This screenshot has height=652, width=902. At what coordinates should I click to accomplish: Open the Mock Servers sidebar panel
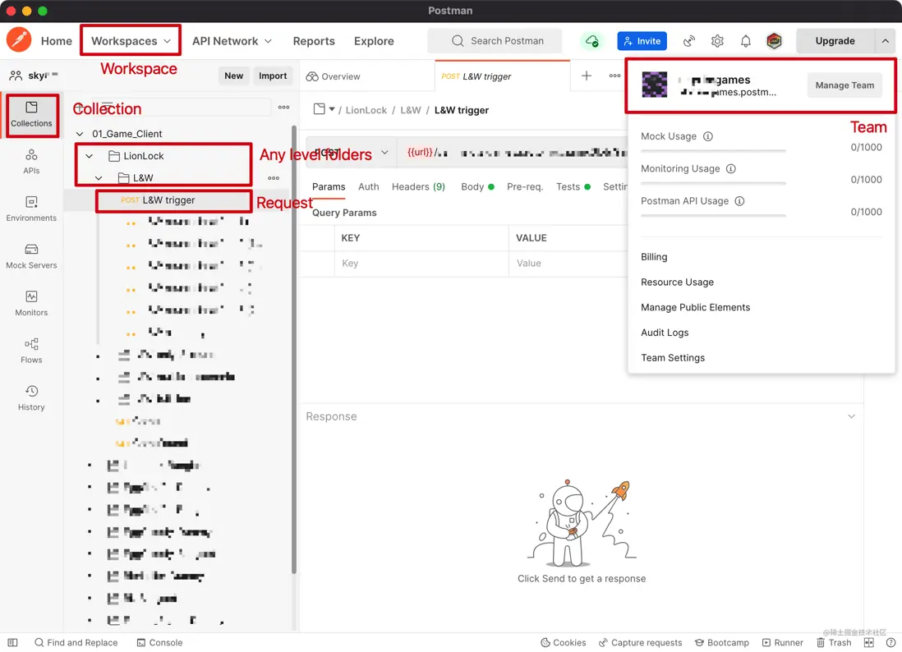[x=31, y=256]
